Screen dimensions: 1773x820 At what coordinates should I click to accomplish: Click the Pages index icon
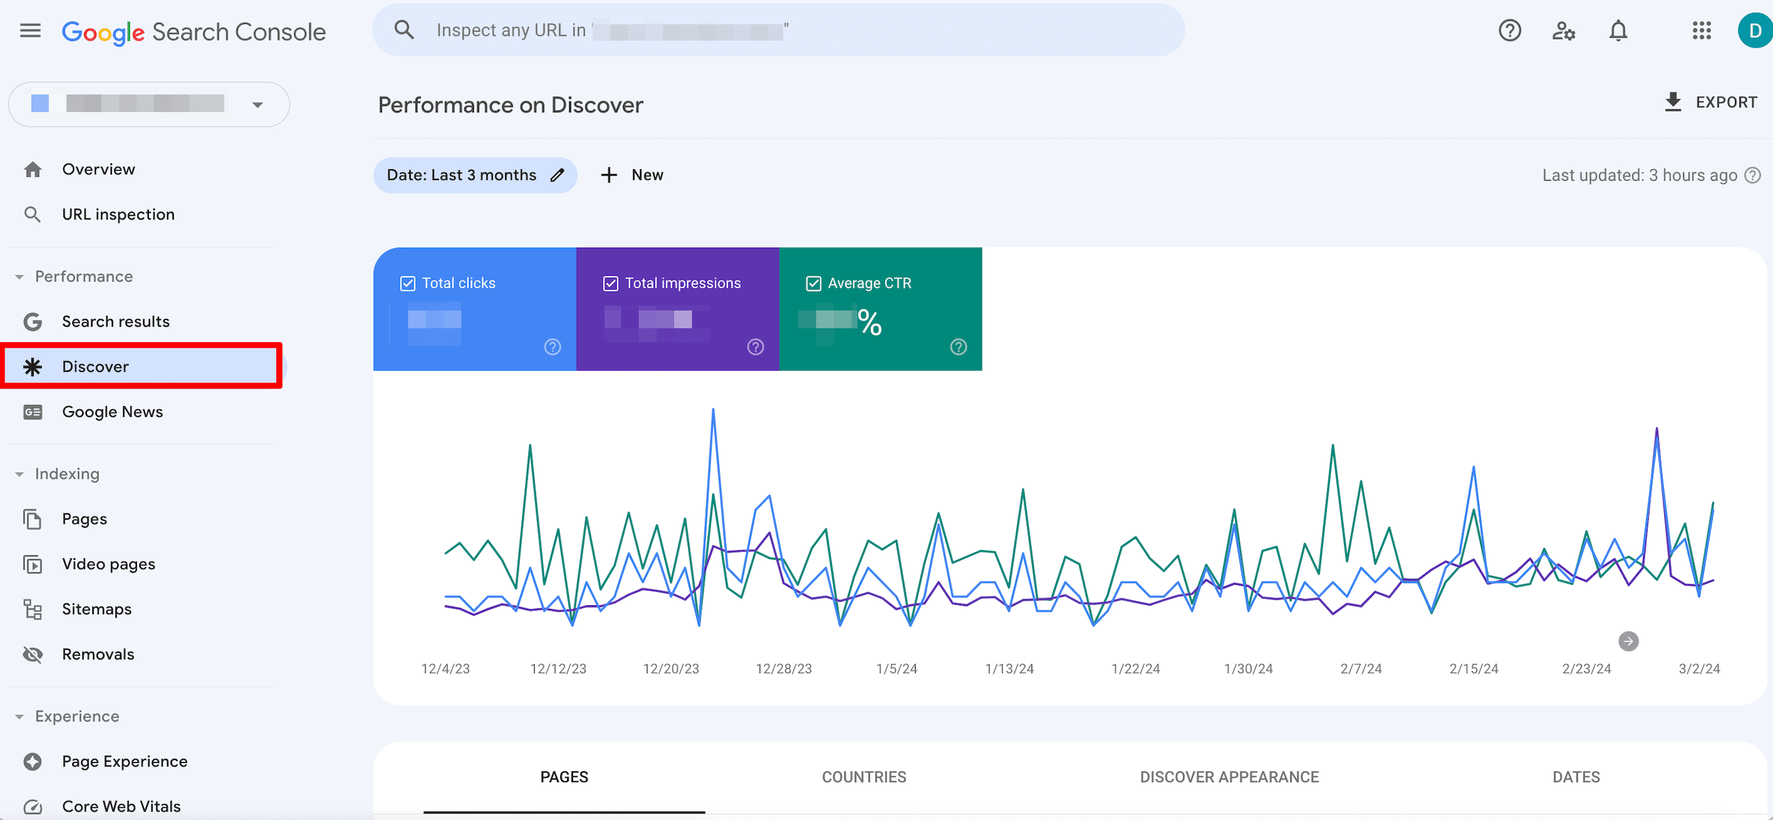pyautogui.click(x=32, y=518)
